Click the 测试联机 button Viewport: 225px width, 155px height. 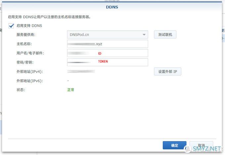pos(165,35)
